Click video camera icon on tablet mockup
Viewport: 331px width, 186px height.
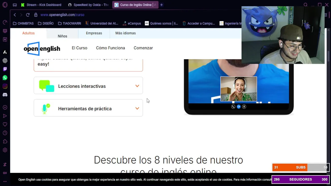pyautogui.click(x=239, y=107)
